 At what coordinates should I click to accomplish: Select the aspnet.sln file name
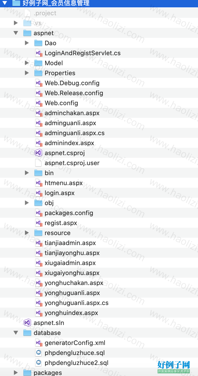[x=49, y=323]
